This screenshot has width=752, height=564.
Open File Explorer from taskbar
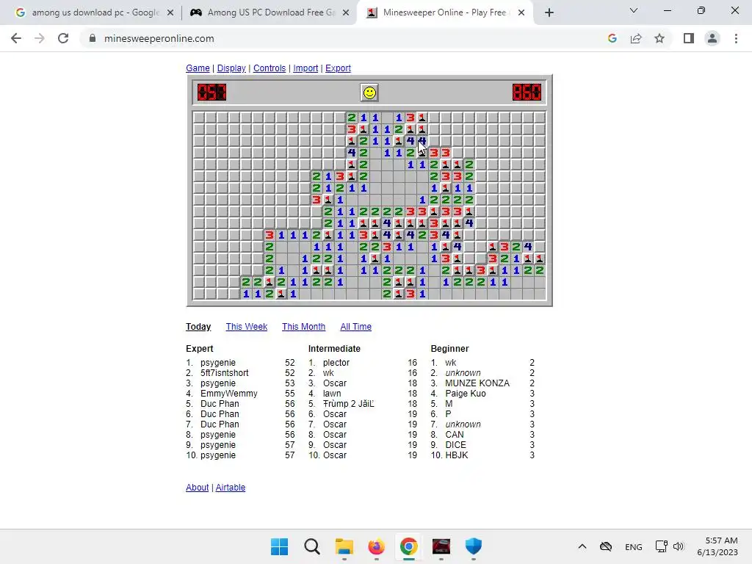(x=344, y=546)
